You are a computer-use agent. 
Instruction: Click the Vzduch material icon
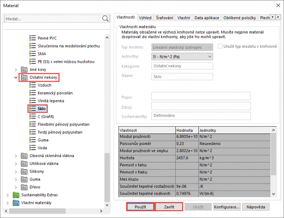pyautogui.click(x=32, y=85)
